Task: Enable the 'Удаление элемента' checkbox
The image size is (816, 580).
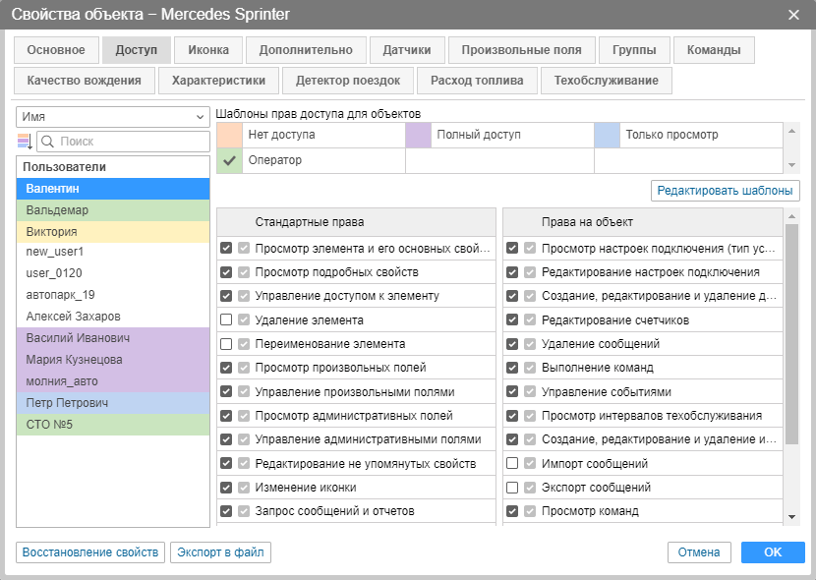Action: coord(226,319)
